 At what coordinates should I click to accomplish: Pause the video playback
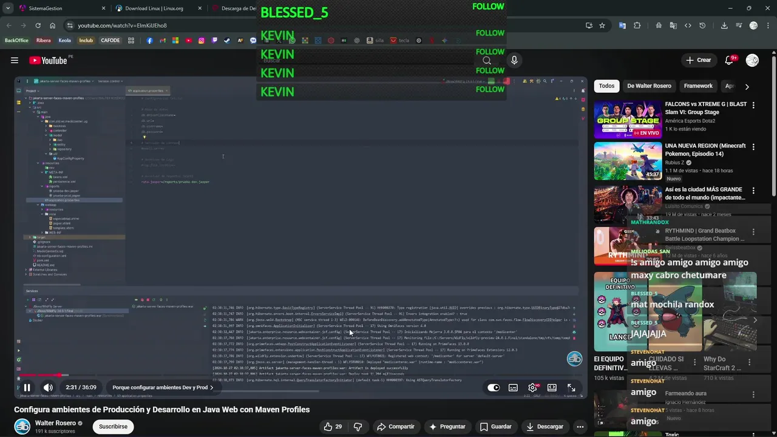coord(27,387)
